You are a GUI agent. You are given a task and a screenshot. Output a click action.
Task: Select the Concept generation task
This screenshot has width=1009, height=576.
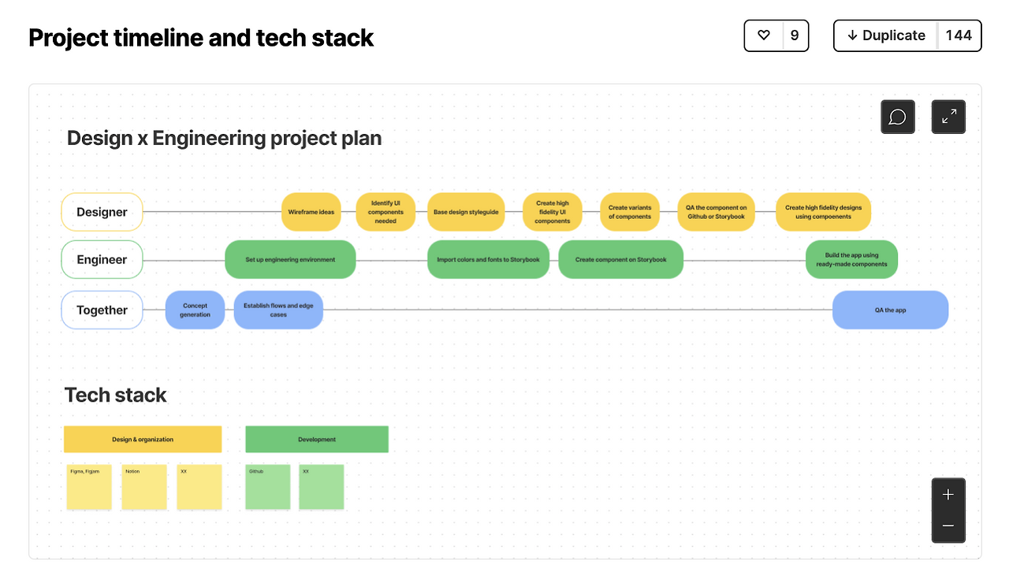tap(195, 310)
